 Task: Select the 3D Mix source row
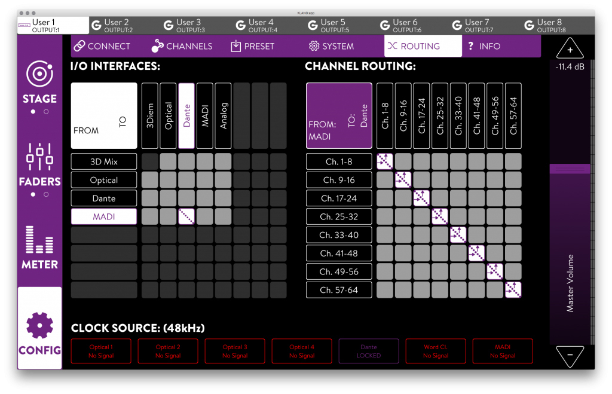pos(104,161)
